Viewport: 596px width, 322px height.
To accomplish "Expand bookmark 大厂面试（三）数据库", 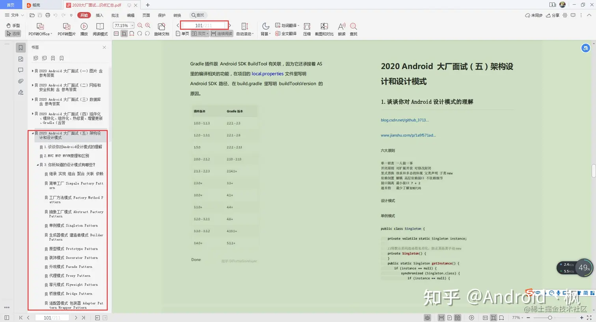I will [x=33, y=99].
